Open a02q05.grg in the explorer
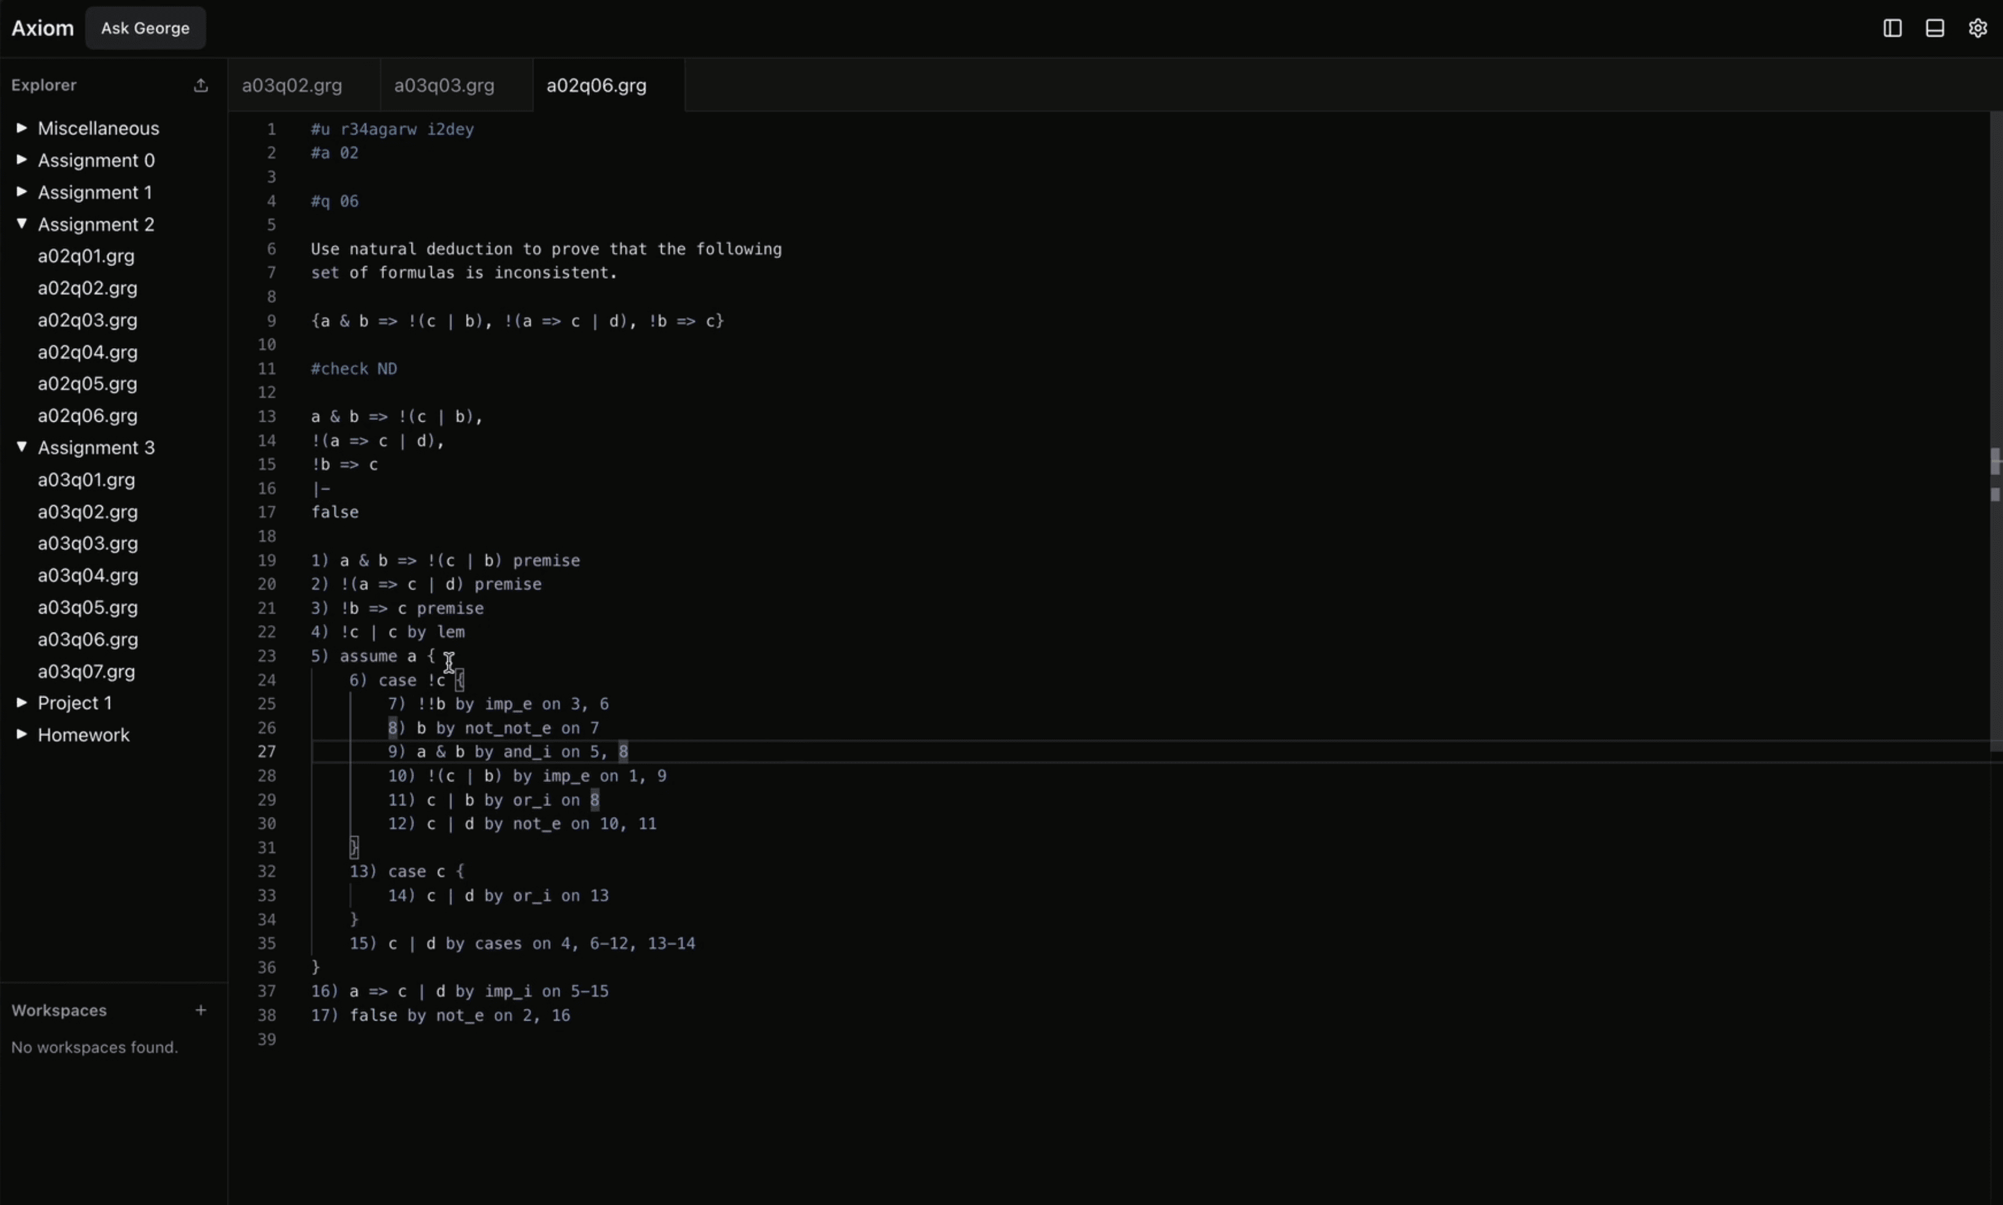The image size is (2003, 1205). pyautogui.click(x=88, y=383)
